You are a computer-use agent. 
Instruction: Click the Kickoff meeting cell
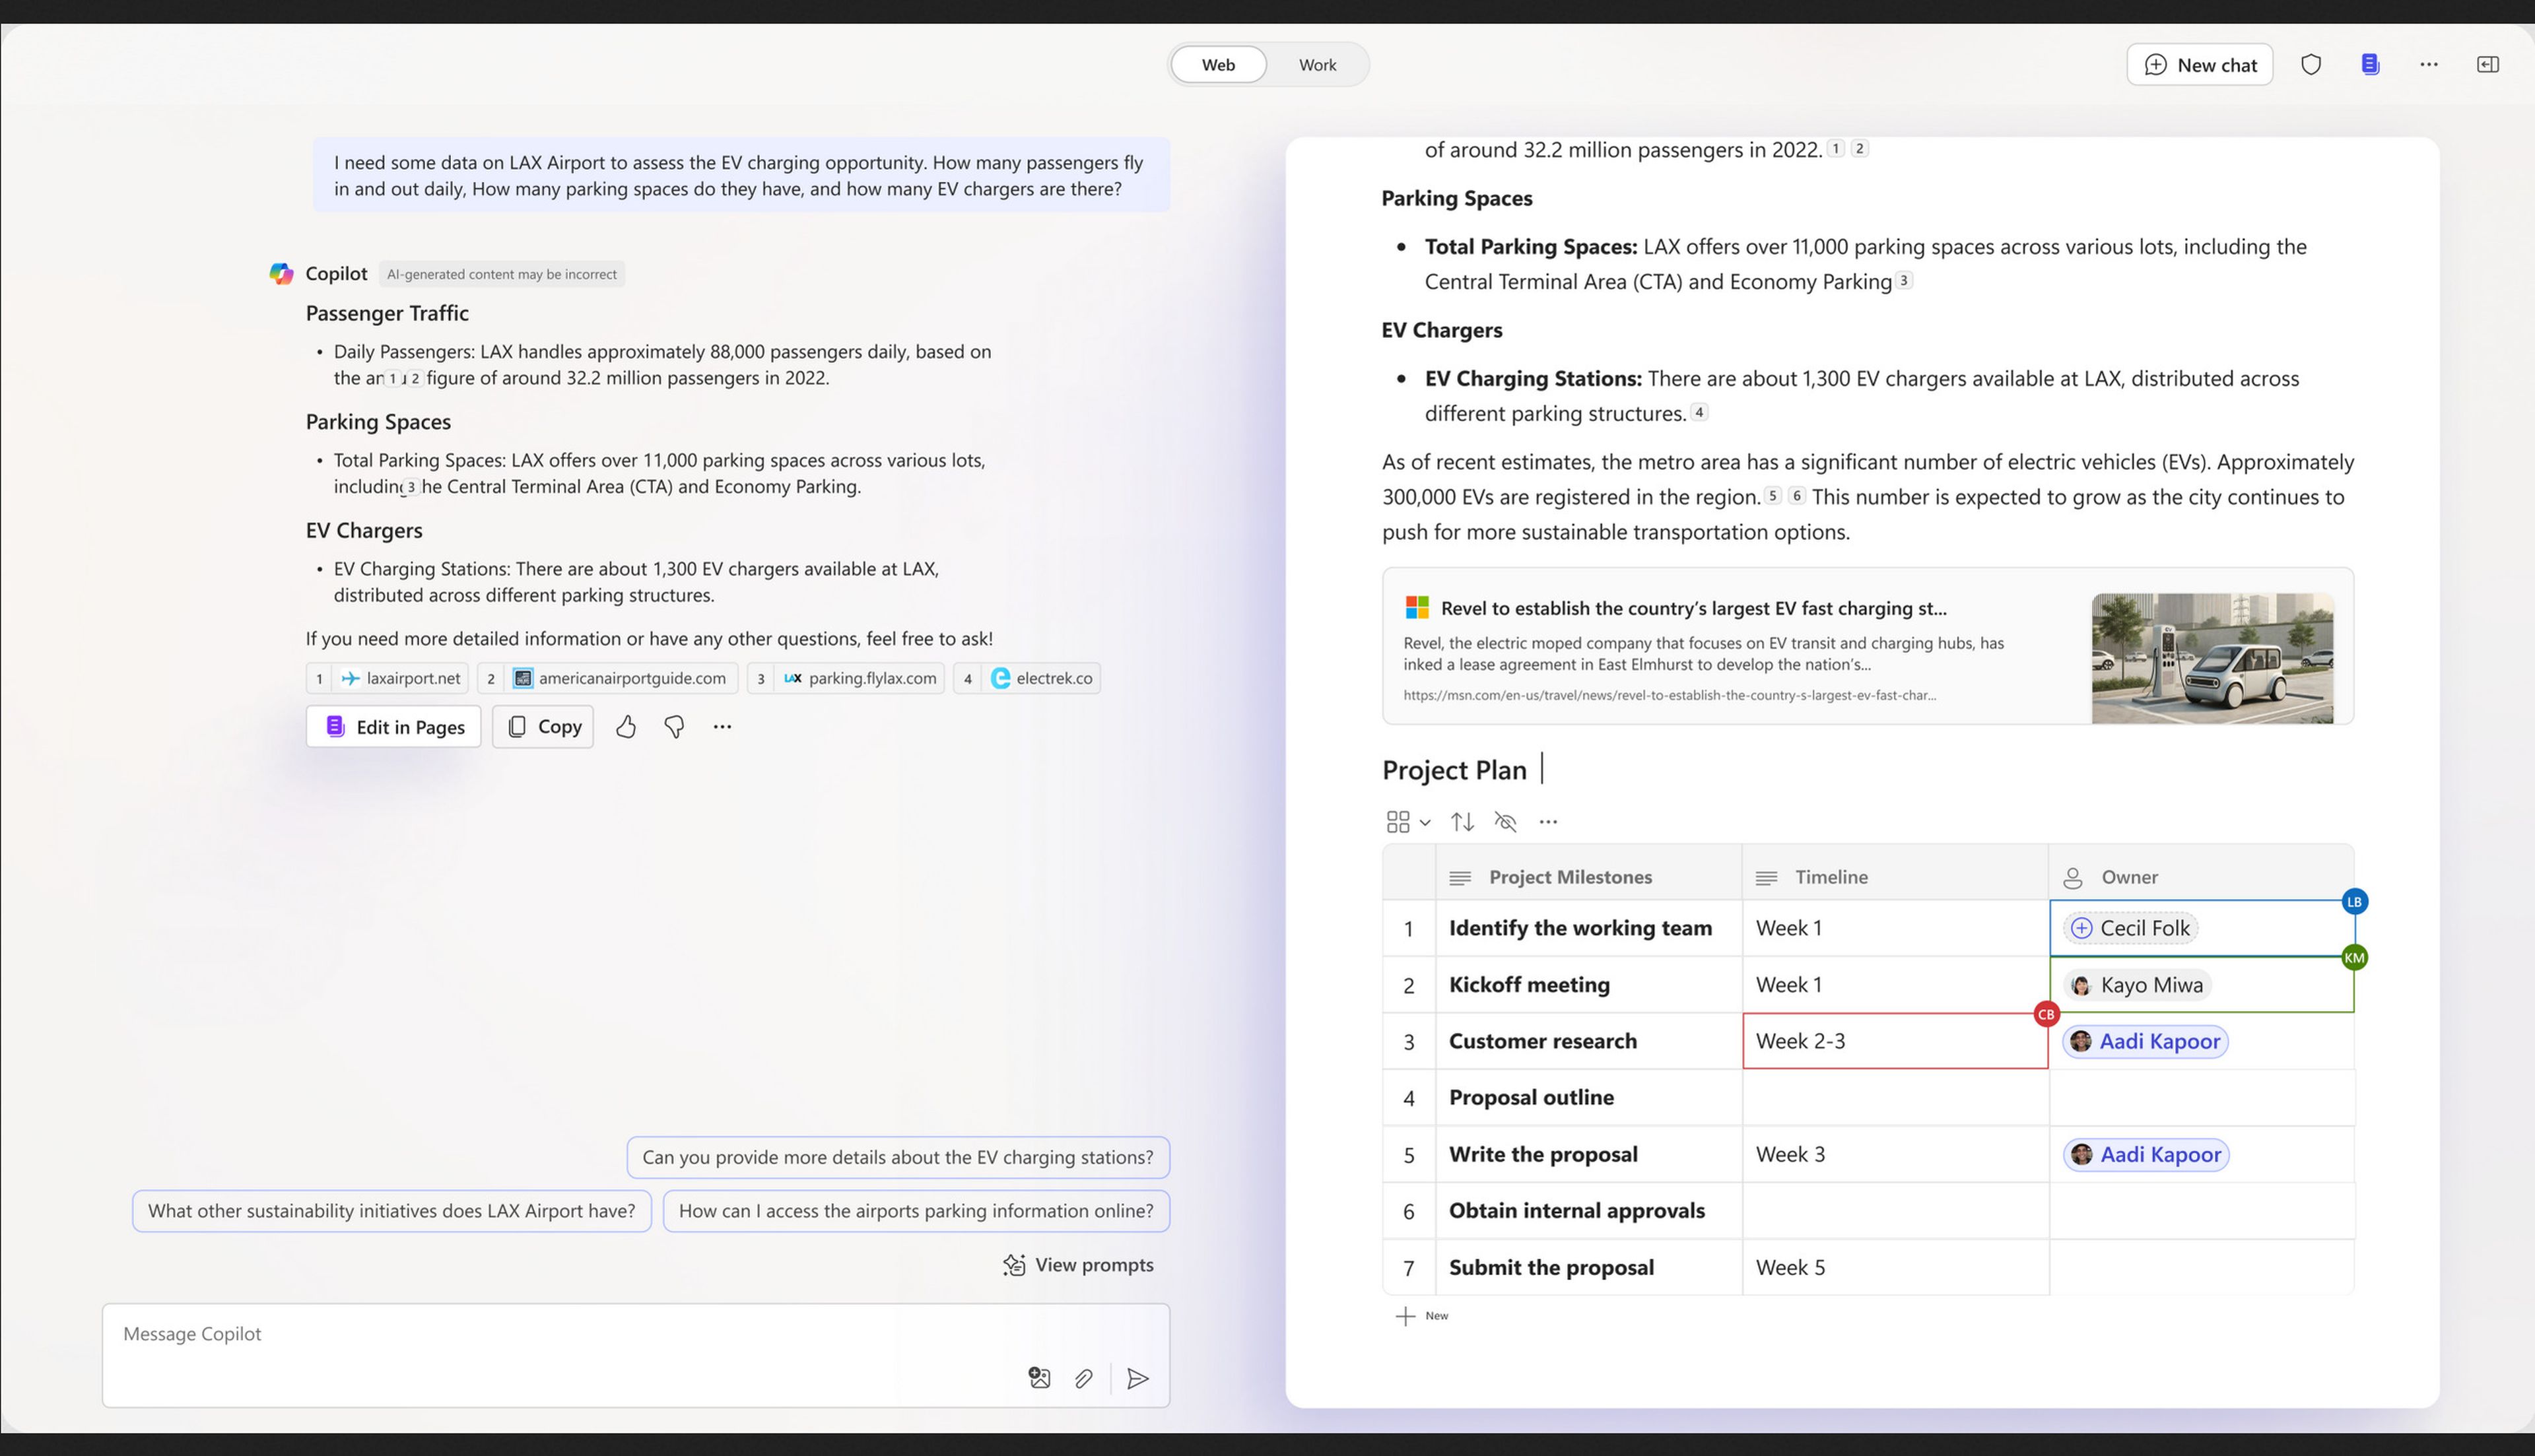(x=1589, y=985)
